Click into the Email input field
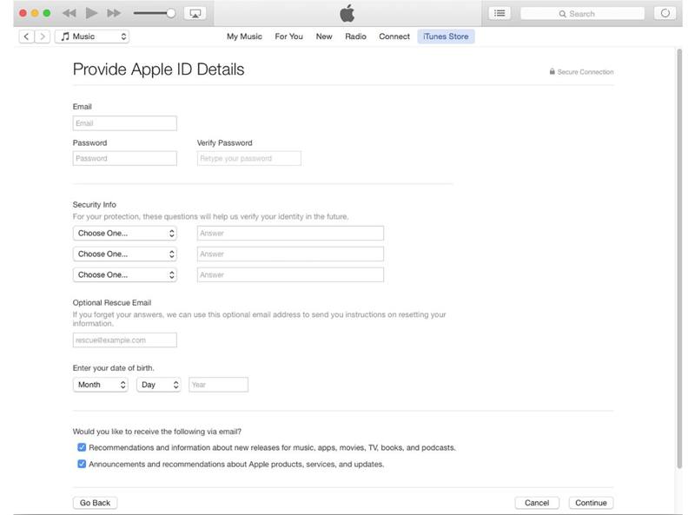Image resolution: width=695 pixels, height=515 pixels. [124, 123]
